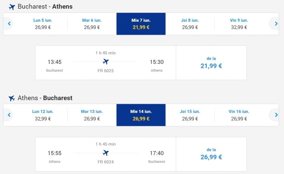
Task: Open flight details for 15:55 Athens departure
Action: click(x=105, y=154)
